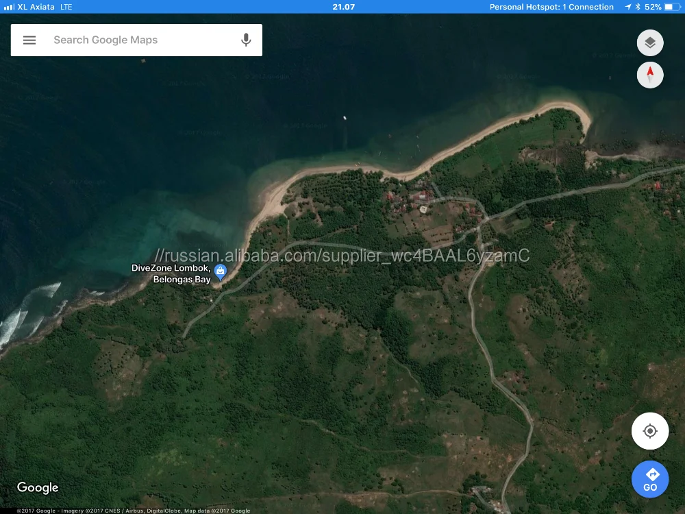The height and width of the screenshot is (514, 685).
Task: Tap the location services arrow icon
Action: pos(628,7)
